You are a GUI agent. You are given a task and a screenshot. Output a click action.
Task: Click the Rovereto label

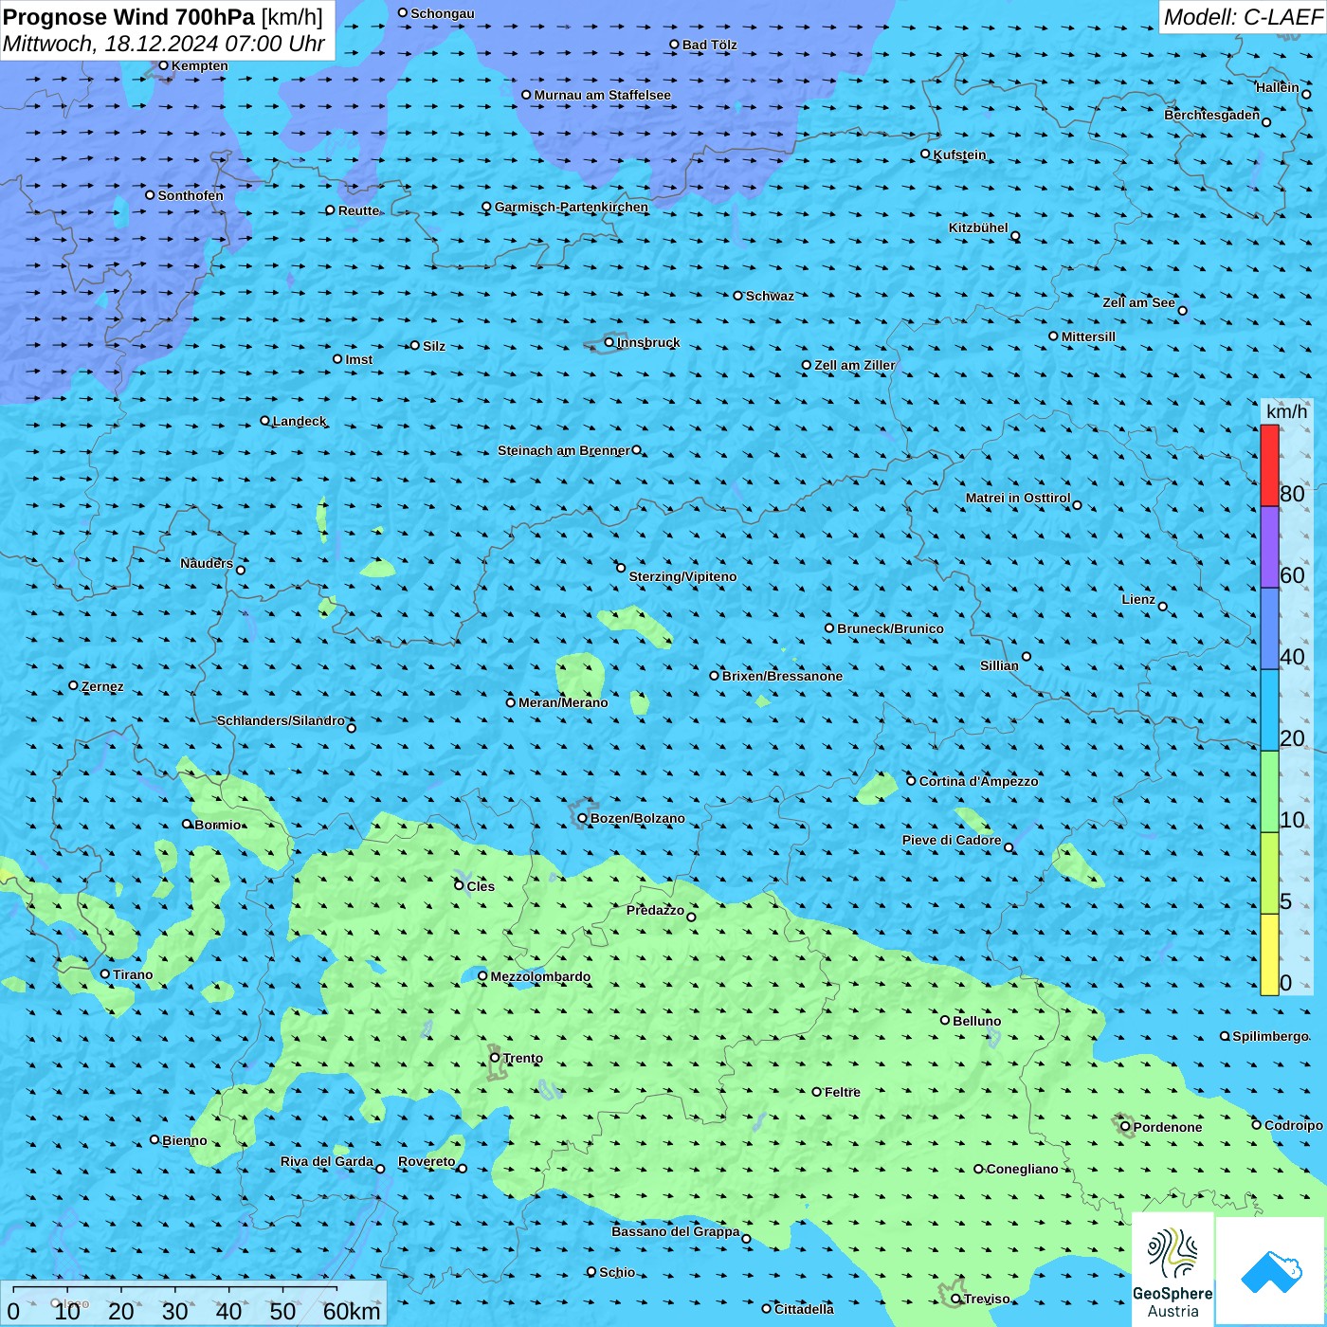427,1161
